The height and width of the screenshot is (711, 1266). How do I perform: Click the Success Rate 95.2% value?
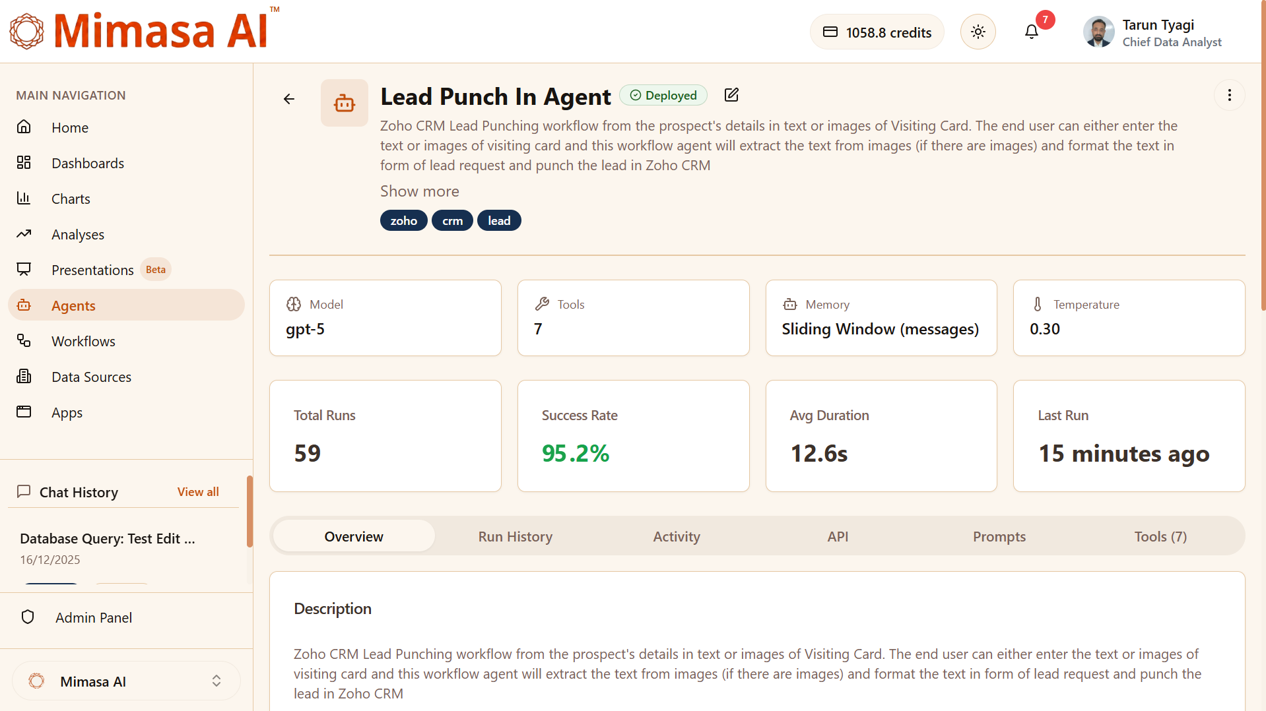tap(576, 454)
